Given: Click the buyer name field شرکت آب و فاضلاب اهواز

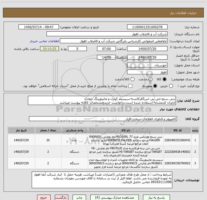Looking at the screenshot, I should click(107, 34).
